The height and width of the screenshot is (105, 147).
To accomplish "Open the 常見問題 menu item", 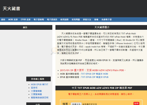I will click(x=76, y=20).
